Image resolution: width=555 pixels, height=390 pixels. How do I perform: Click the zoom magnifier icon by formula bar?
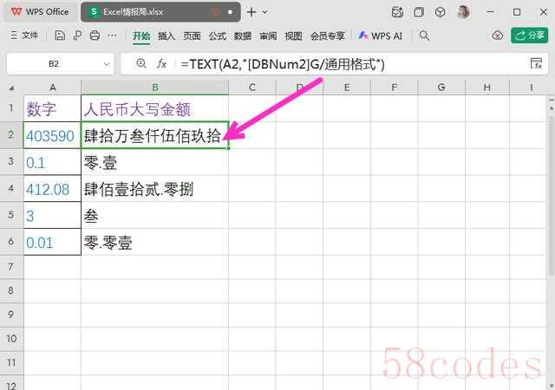(140, 64)
